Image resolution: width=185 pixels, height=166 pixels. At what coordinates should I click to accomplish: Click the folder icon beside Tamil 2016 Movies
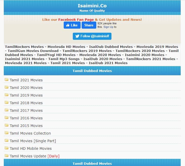click(7, 118)
